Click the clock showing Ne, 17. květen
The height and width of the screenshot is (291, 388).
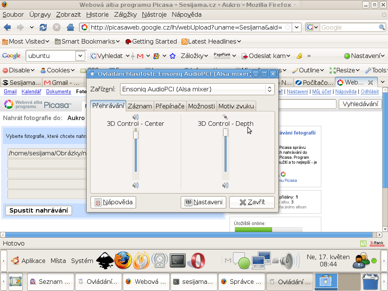[328, 261]
